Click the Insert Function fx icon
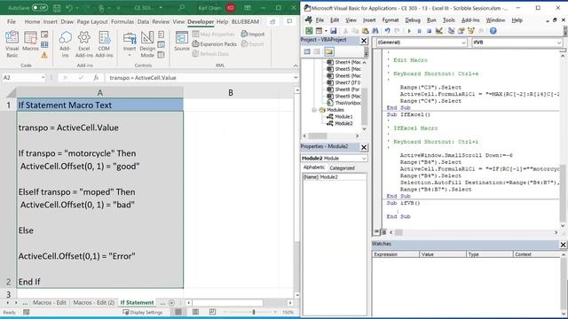The height and width of the screenshot is (319, 568). [x=96, y=77]
